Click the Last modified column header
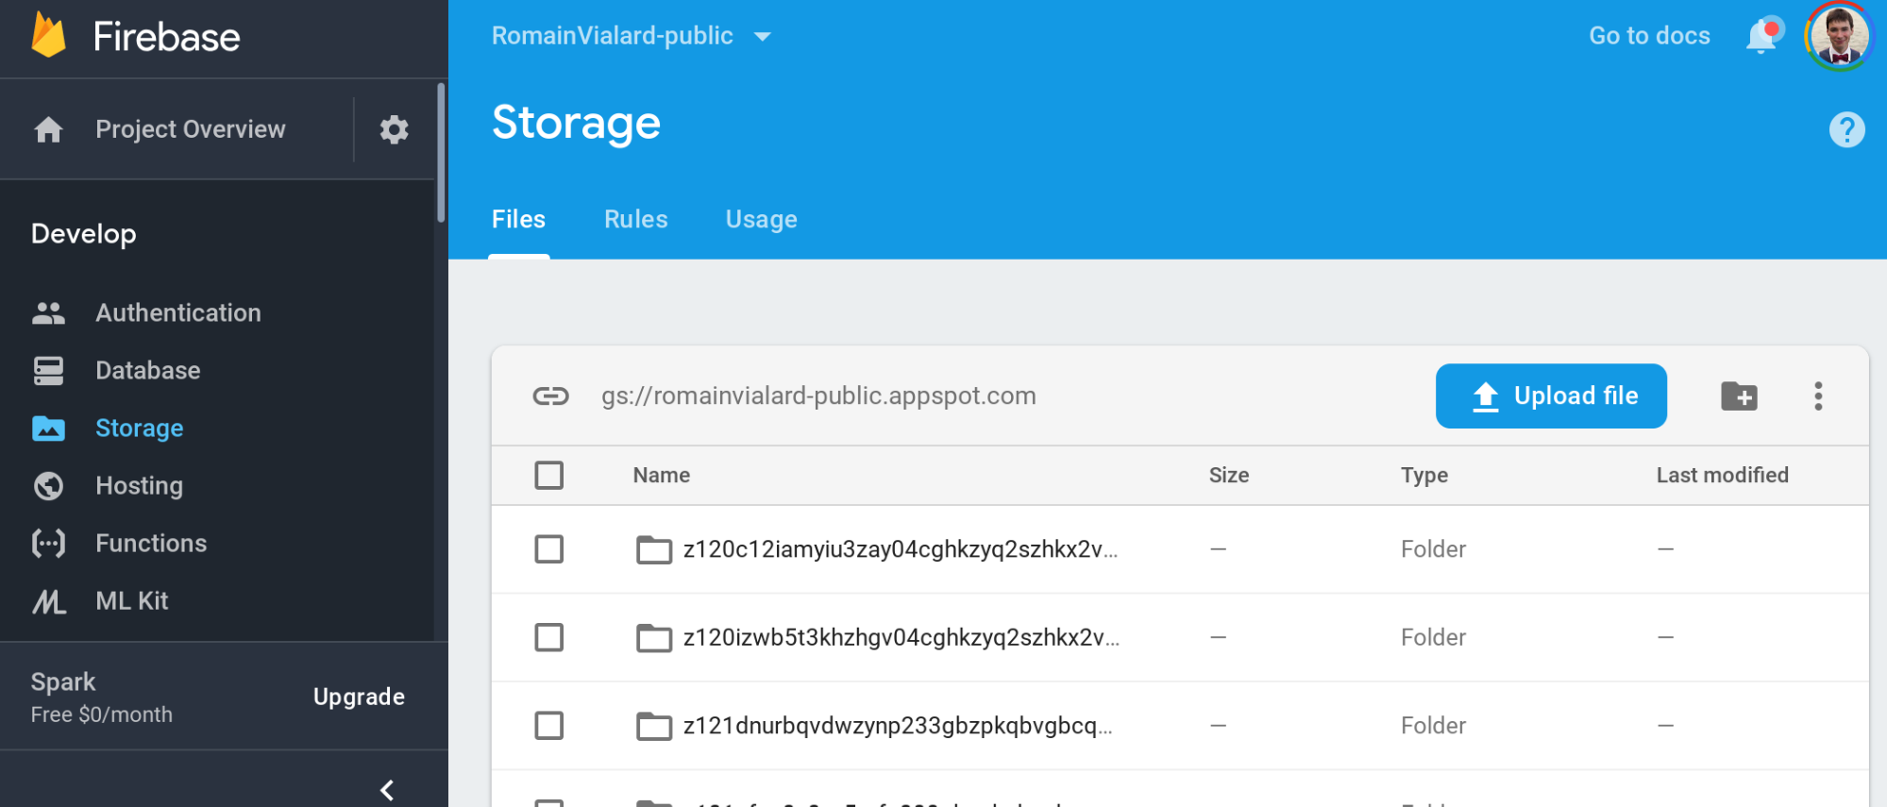 pyautogui.click(x=1722, y=475)
